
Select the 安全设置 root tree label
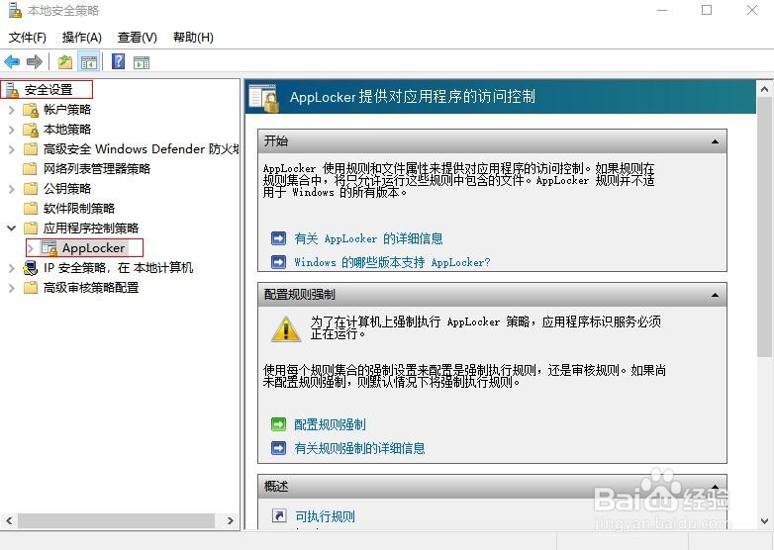pos(48,90)
